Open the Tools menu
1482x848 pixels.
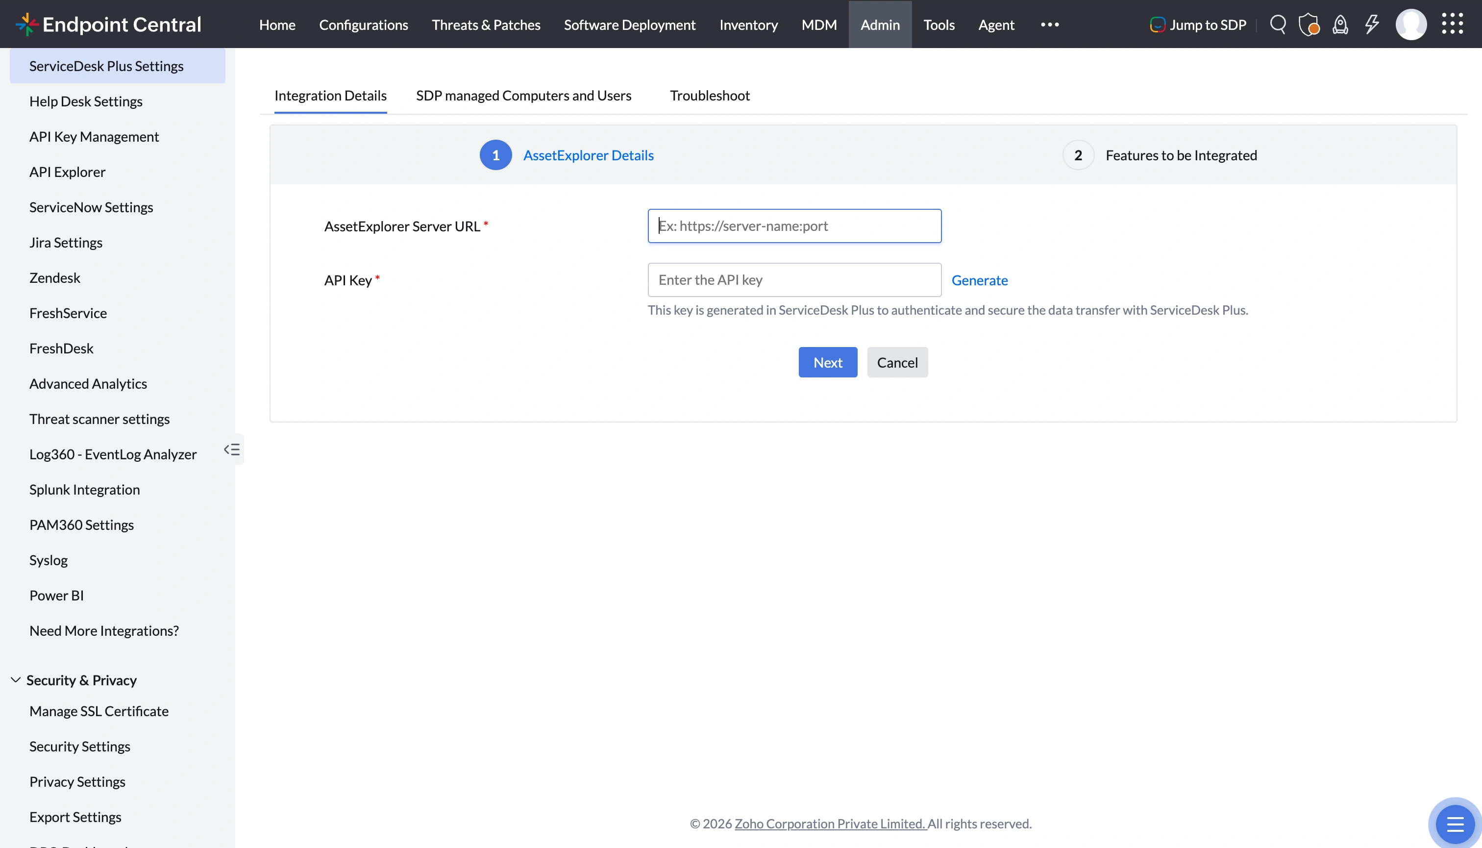pyautogui.click(x=939, y=25)
